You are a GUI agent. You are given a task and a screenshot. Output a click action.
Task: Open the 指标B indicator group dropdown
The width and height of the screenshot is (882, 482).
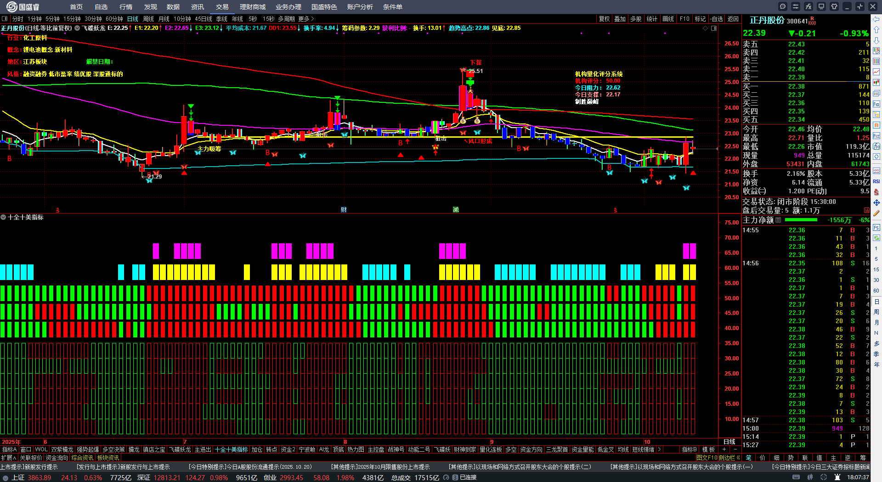pyautogui.click(x=689, y=449)
